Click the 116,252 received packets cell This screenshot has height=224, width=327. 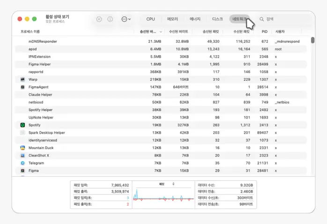point(243,42)
